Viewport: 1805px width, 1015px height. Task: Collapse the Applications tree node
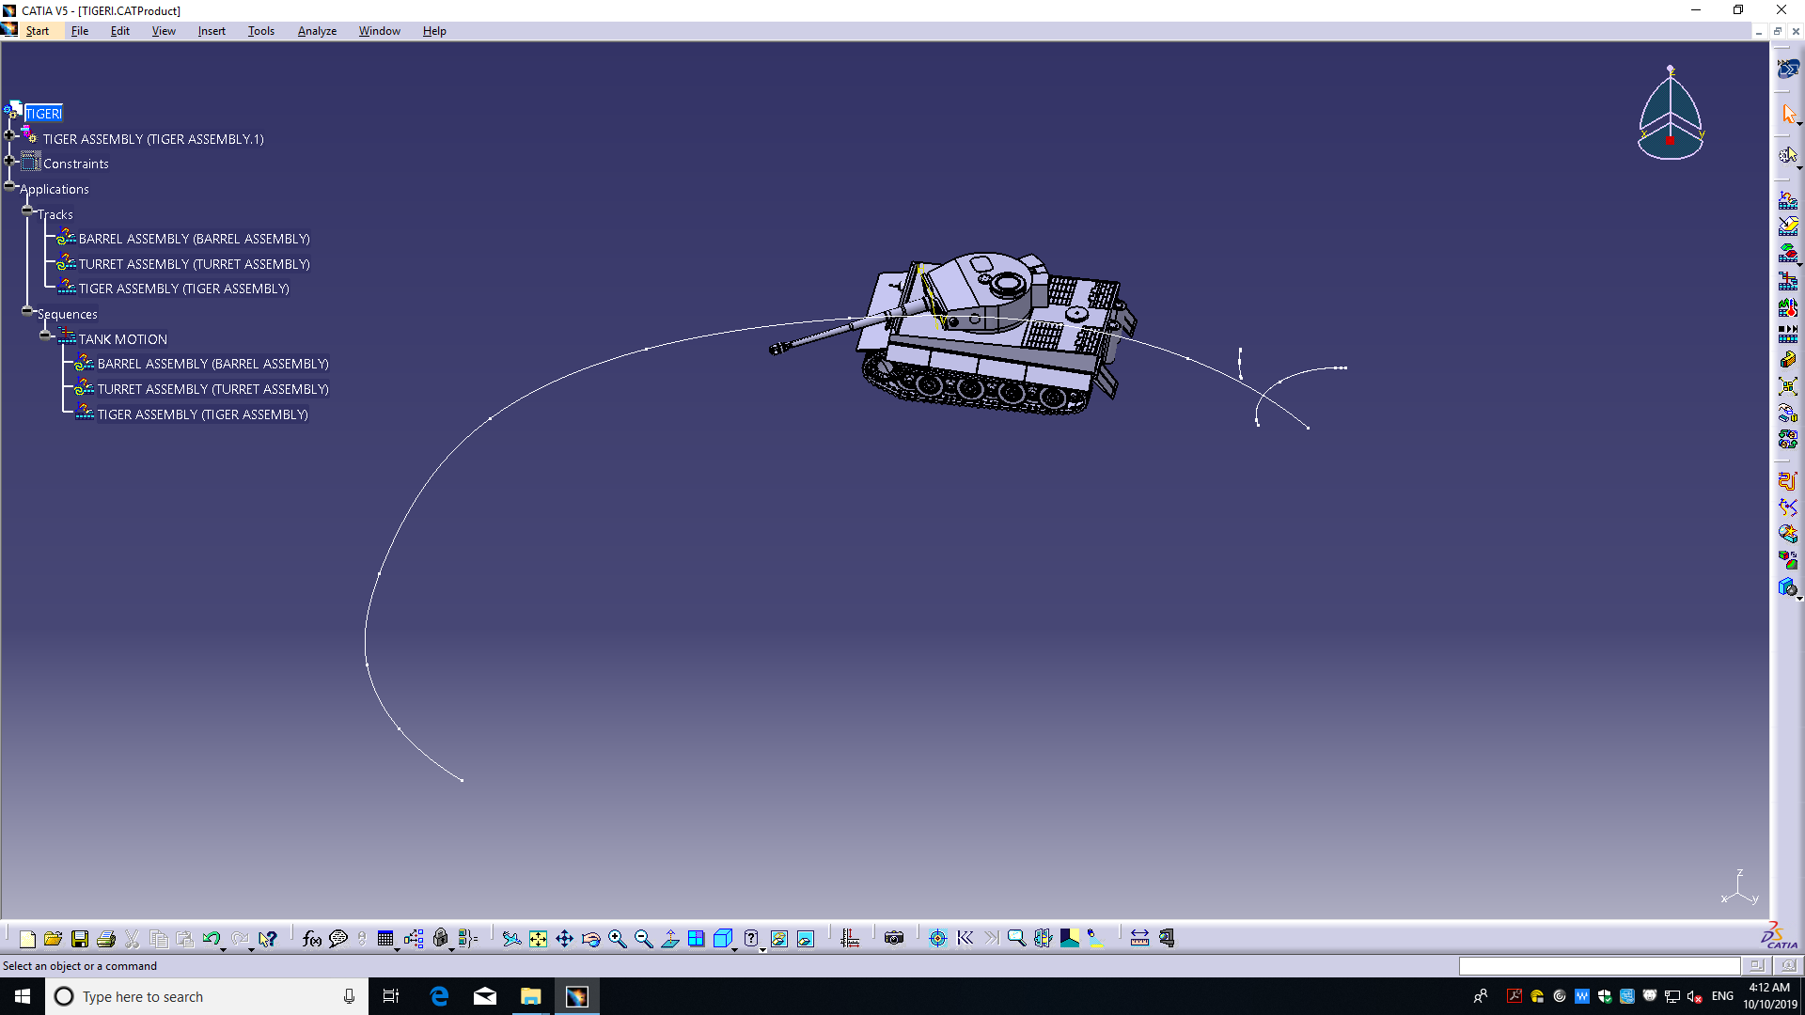pos(9,186)
